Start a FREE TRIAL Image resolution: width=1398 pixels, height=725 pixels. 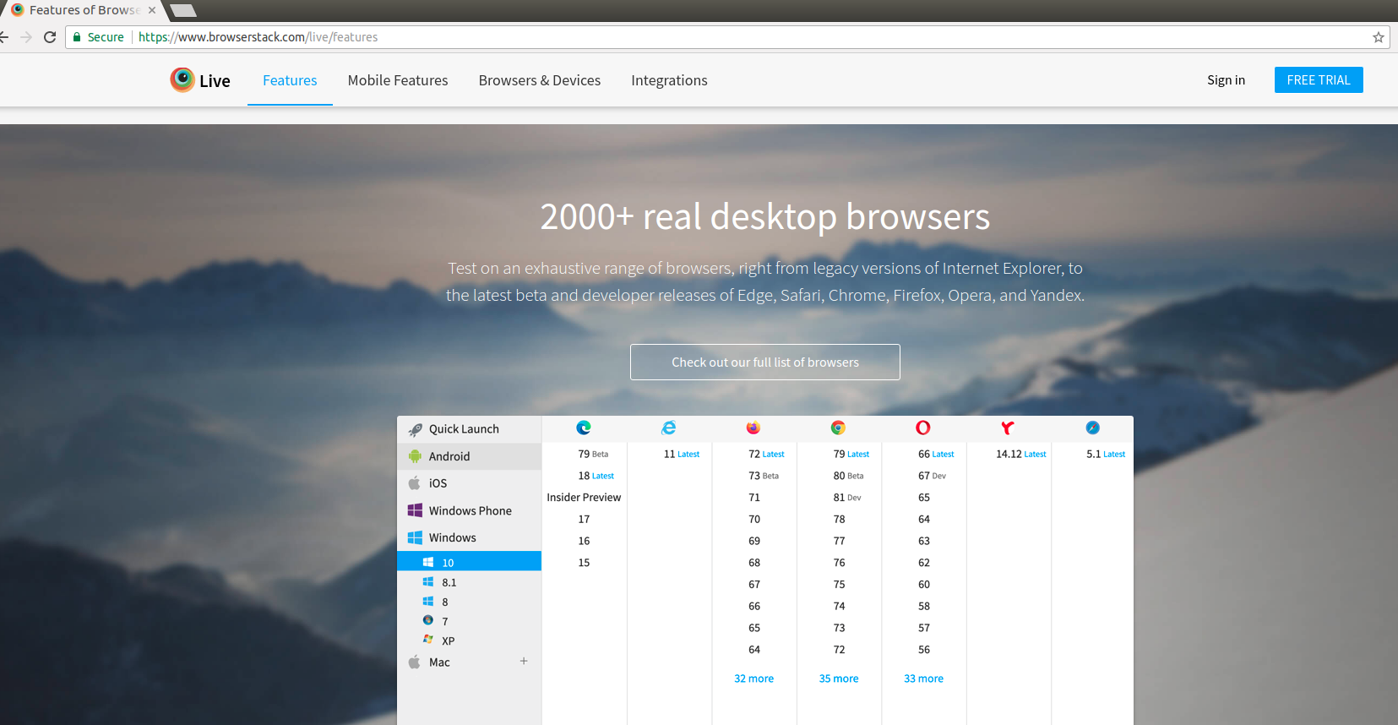click(1319, 79)
